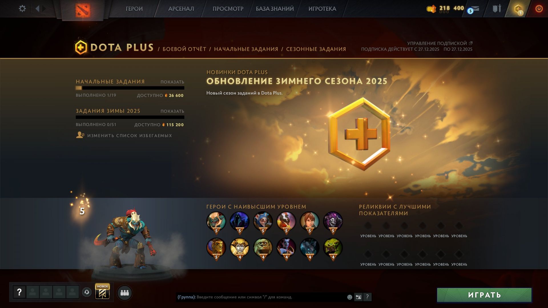
Task: Open the party members group icon
Action: [125, 293]
